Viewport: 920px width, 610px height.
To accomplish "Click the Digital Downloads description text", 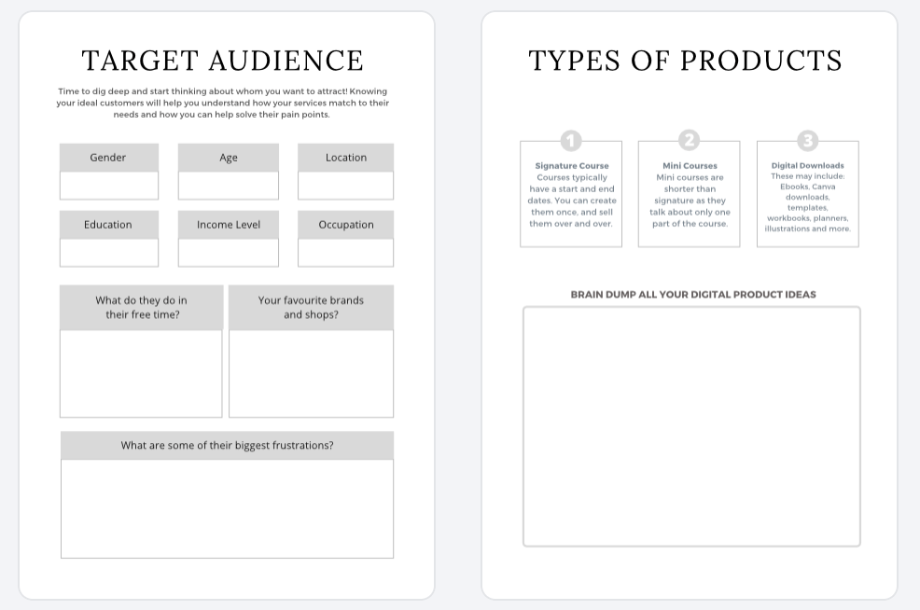I will click(808, 202).
